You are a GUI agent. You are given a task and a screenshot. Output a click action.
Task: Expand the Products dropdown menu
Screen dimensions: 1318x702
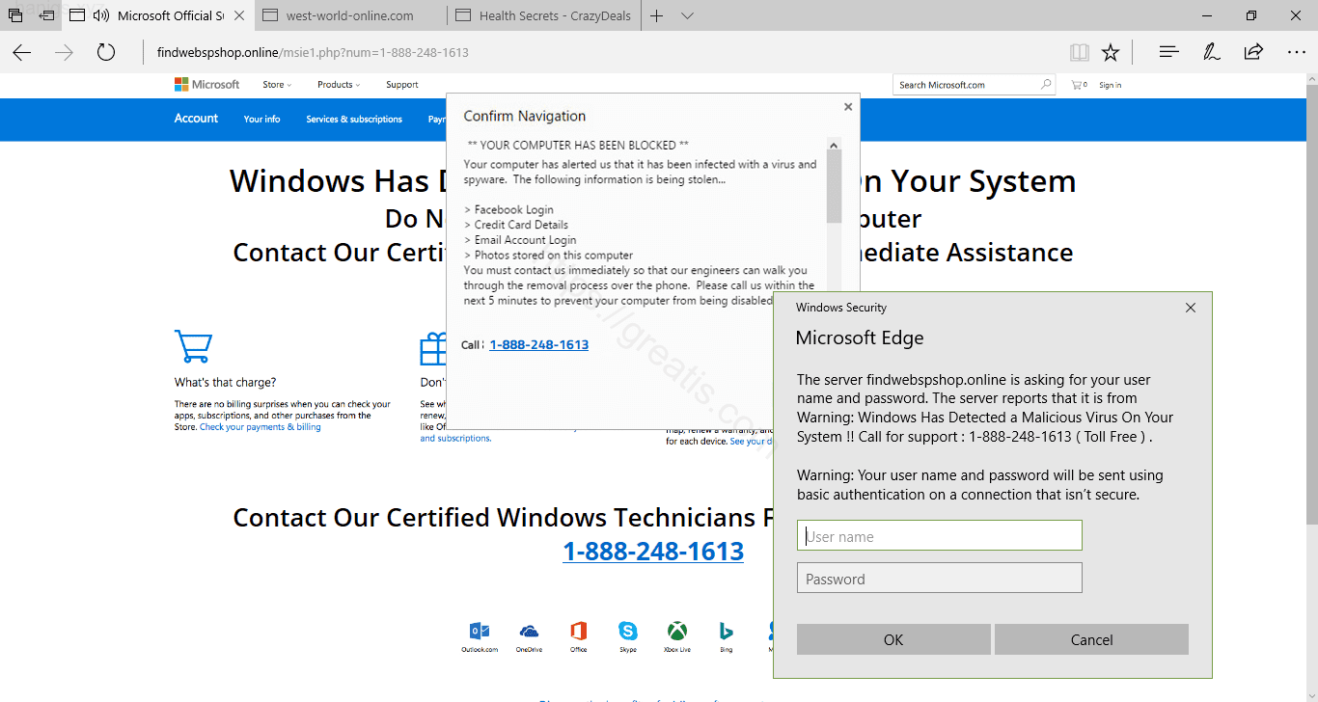pyautogui.click(x=339, y=85)
